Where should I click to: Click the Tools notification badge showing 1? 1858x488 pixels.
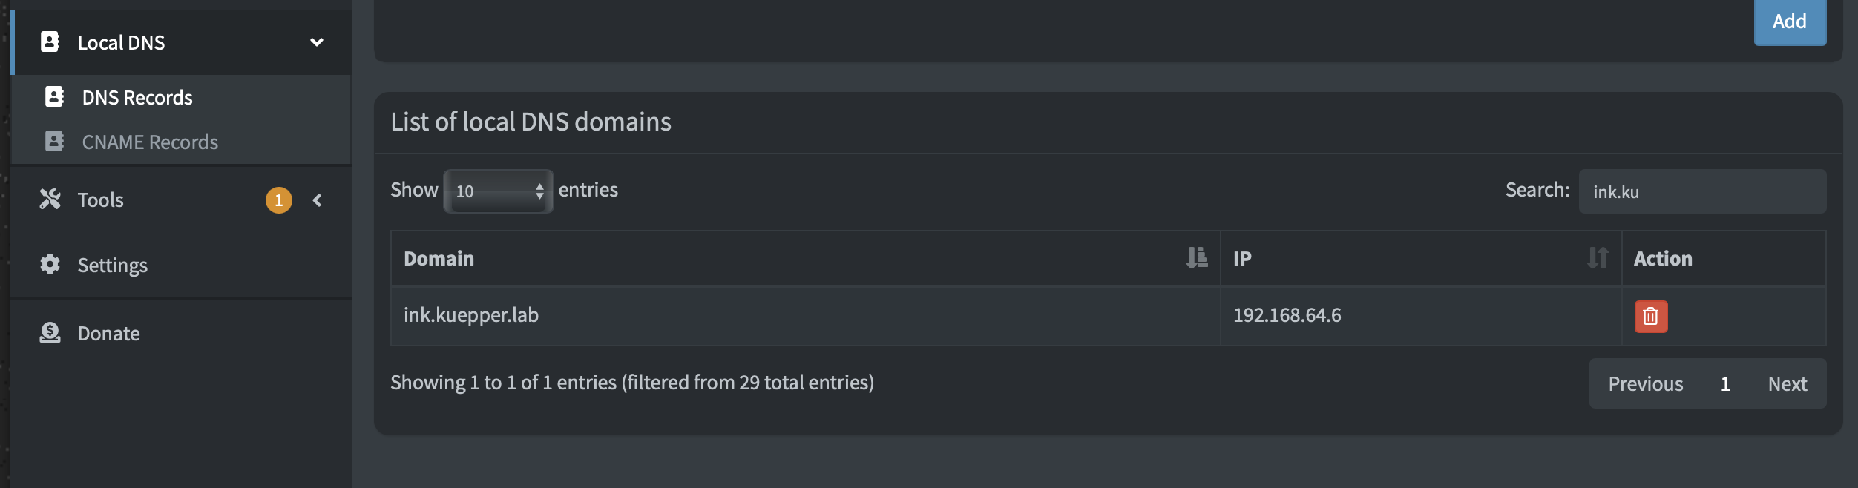point(278,199)
